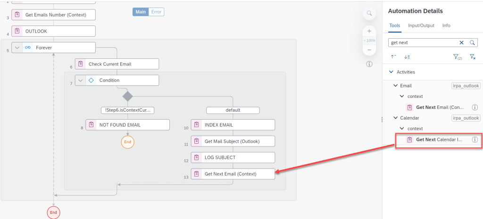
Task: Click the canvas search magnifier icon
Action: (x=369, y=13)
